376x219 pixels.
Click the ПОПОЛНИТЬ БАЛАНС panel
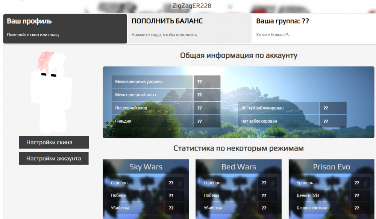tap(190, 28)
